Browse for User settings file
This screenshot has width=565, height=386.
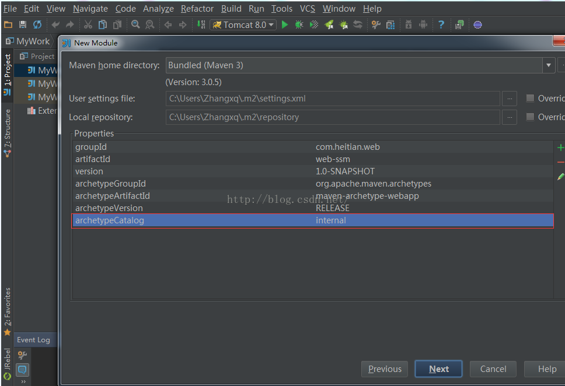[x=510, y=99]
